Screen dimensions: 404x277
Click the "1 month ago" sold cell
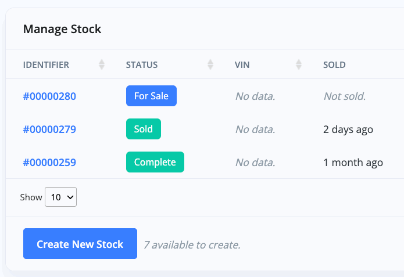click(x=353, y=163)
